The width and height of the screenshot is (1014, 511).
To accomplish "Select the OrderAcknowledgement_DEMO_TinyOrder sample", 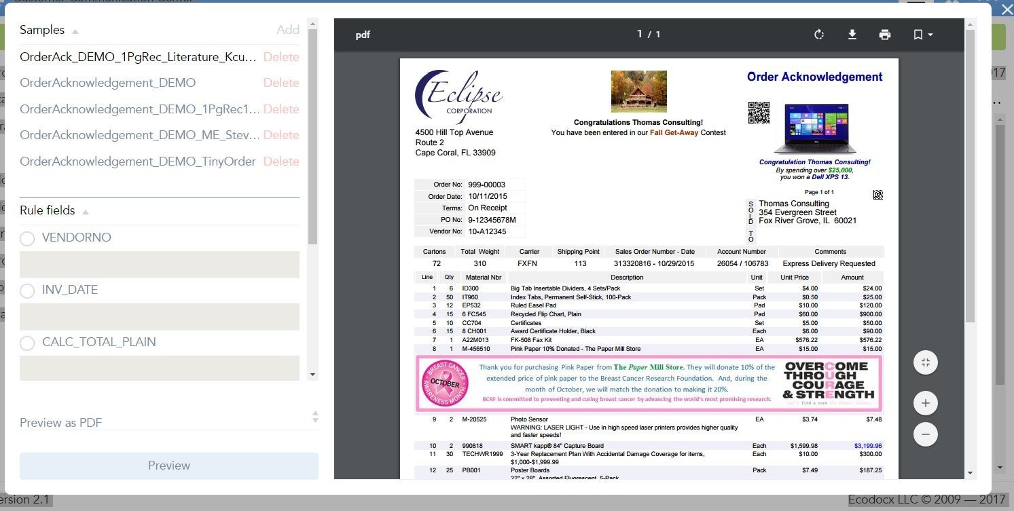I will coord(138,162).
